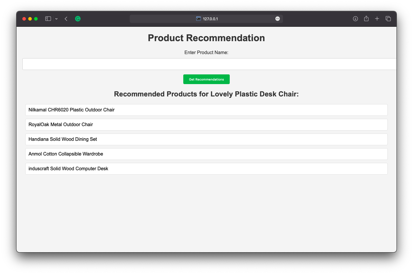Select Nilkamal CHR6020 Plastic Outdoor Chair
Screen dimensions: 413x274
[x=206, y=110]
